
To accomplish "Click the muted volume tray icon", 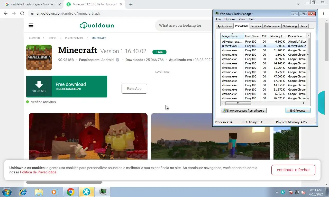I will 303,192.
